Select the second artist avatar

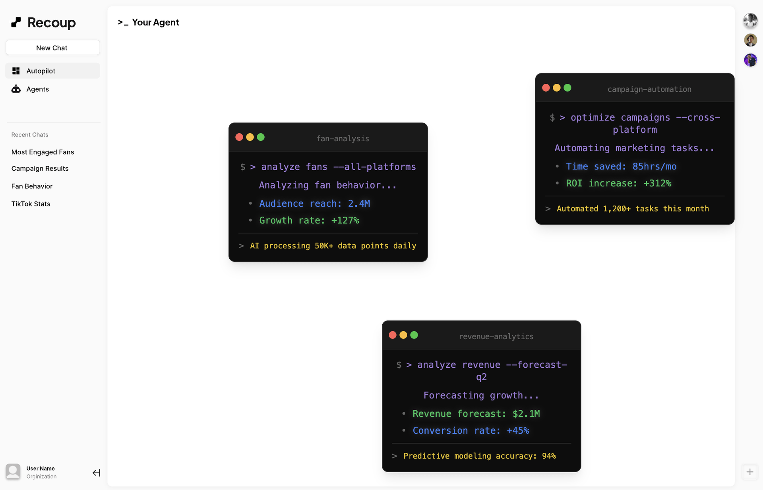point(750,40)
